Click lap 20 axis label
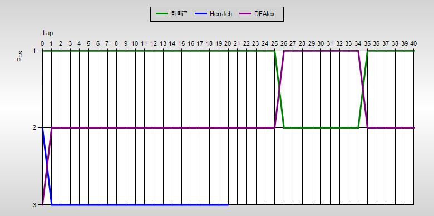The height and width of the screenshot is (216, 434). pos(228,44)
